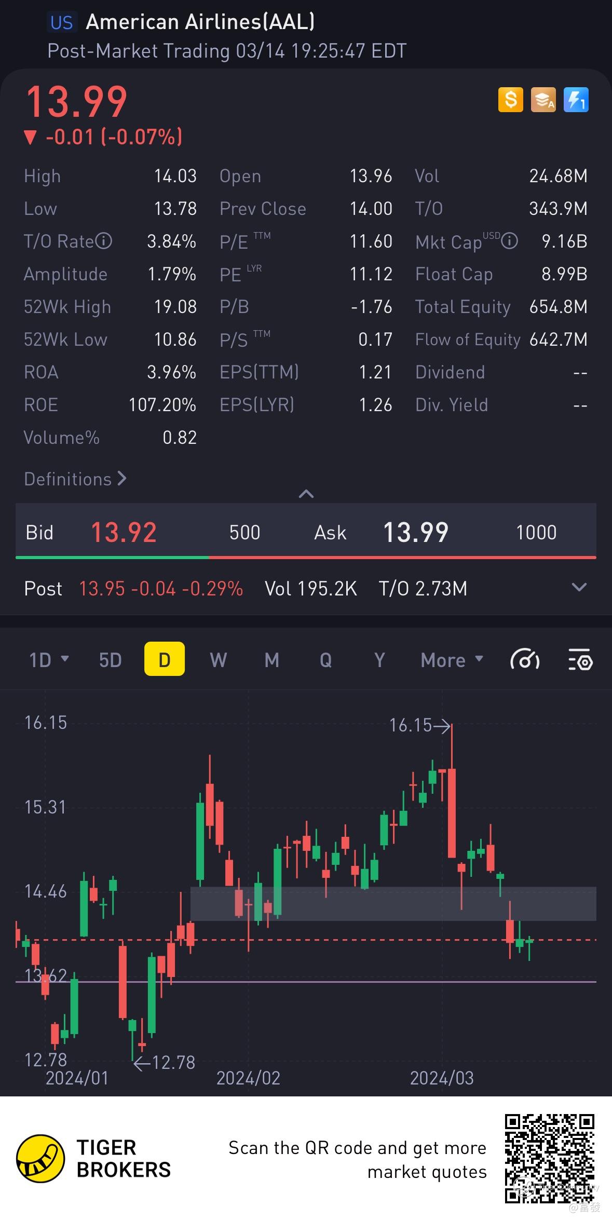
Task: Open the chart settings list icon
Action: pyautogui.click(x=580, y=660)
